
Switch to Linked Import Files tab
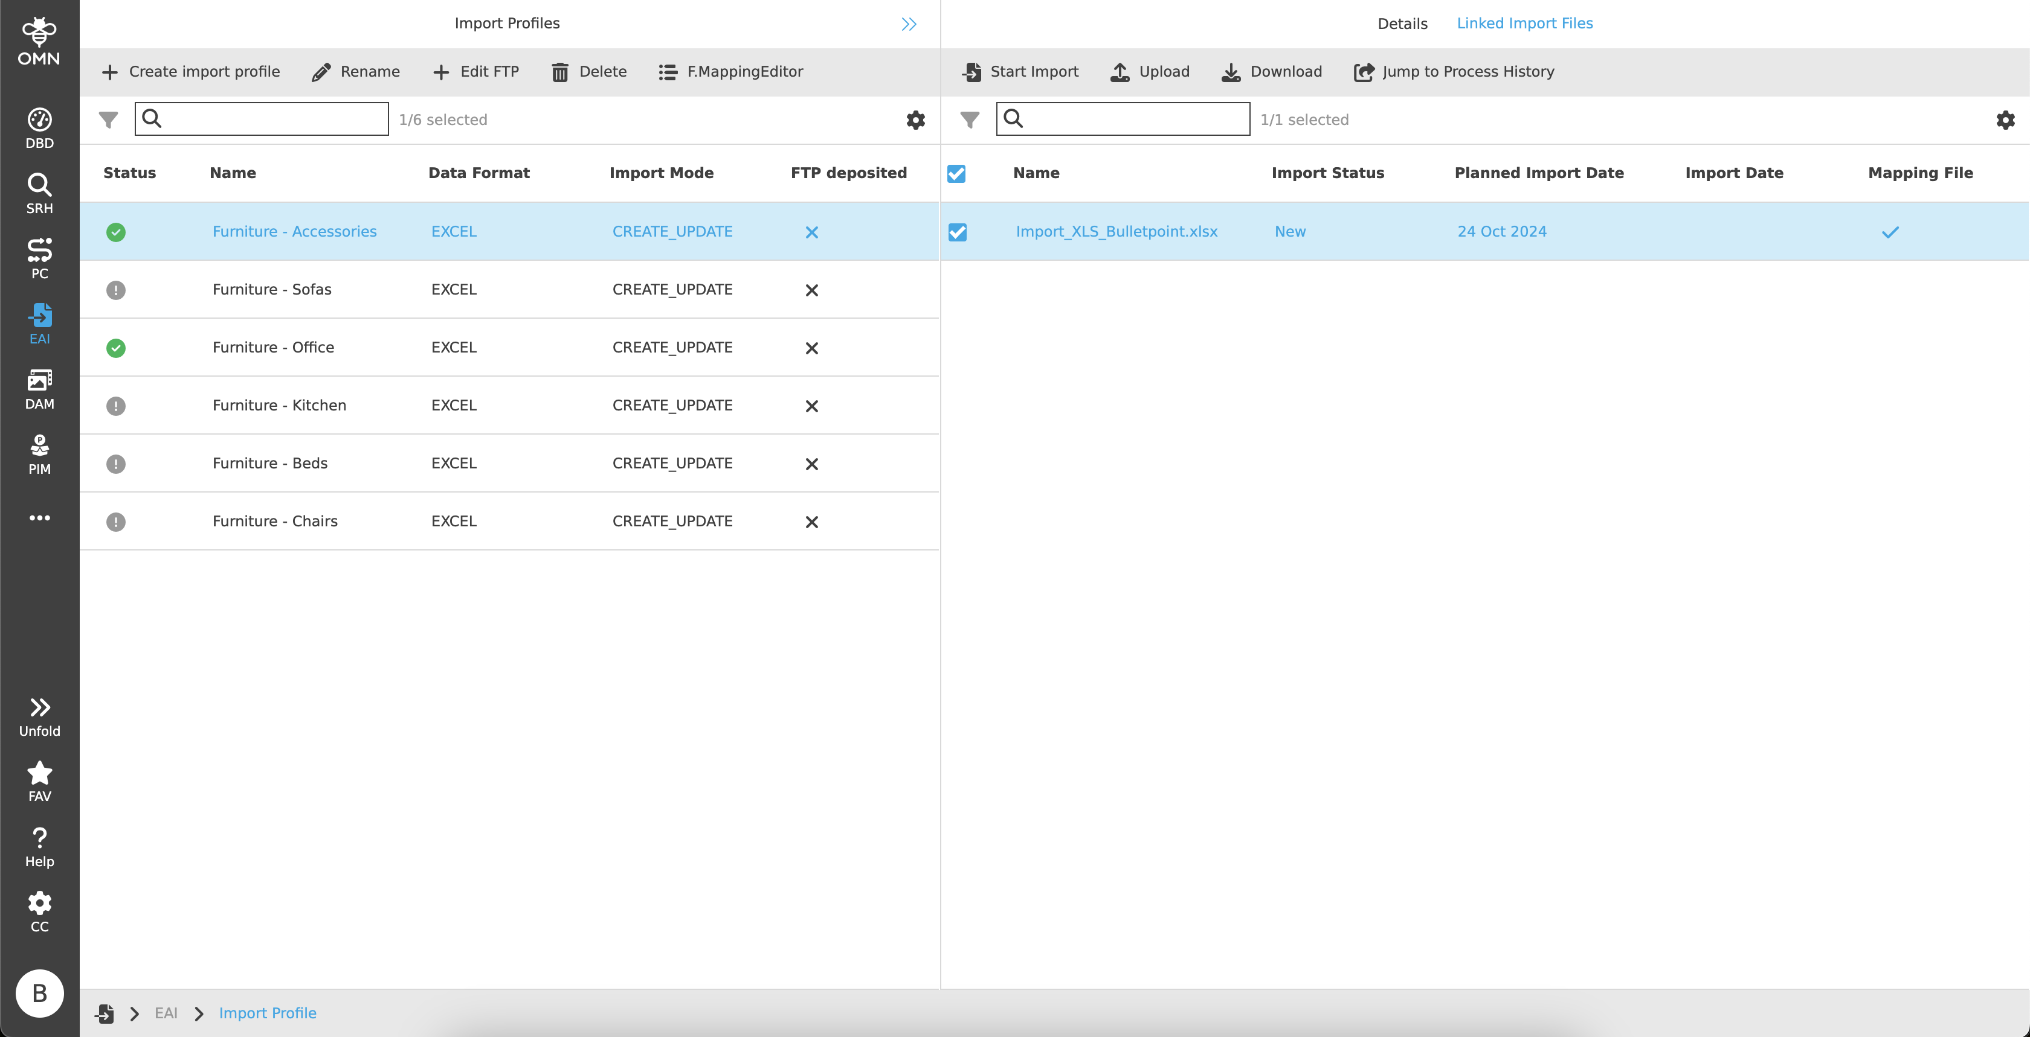pos(1525,23)
